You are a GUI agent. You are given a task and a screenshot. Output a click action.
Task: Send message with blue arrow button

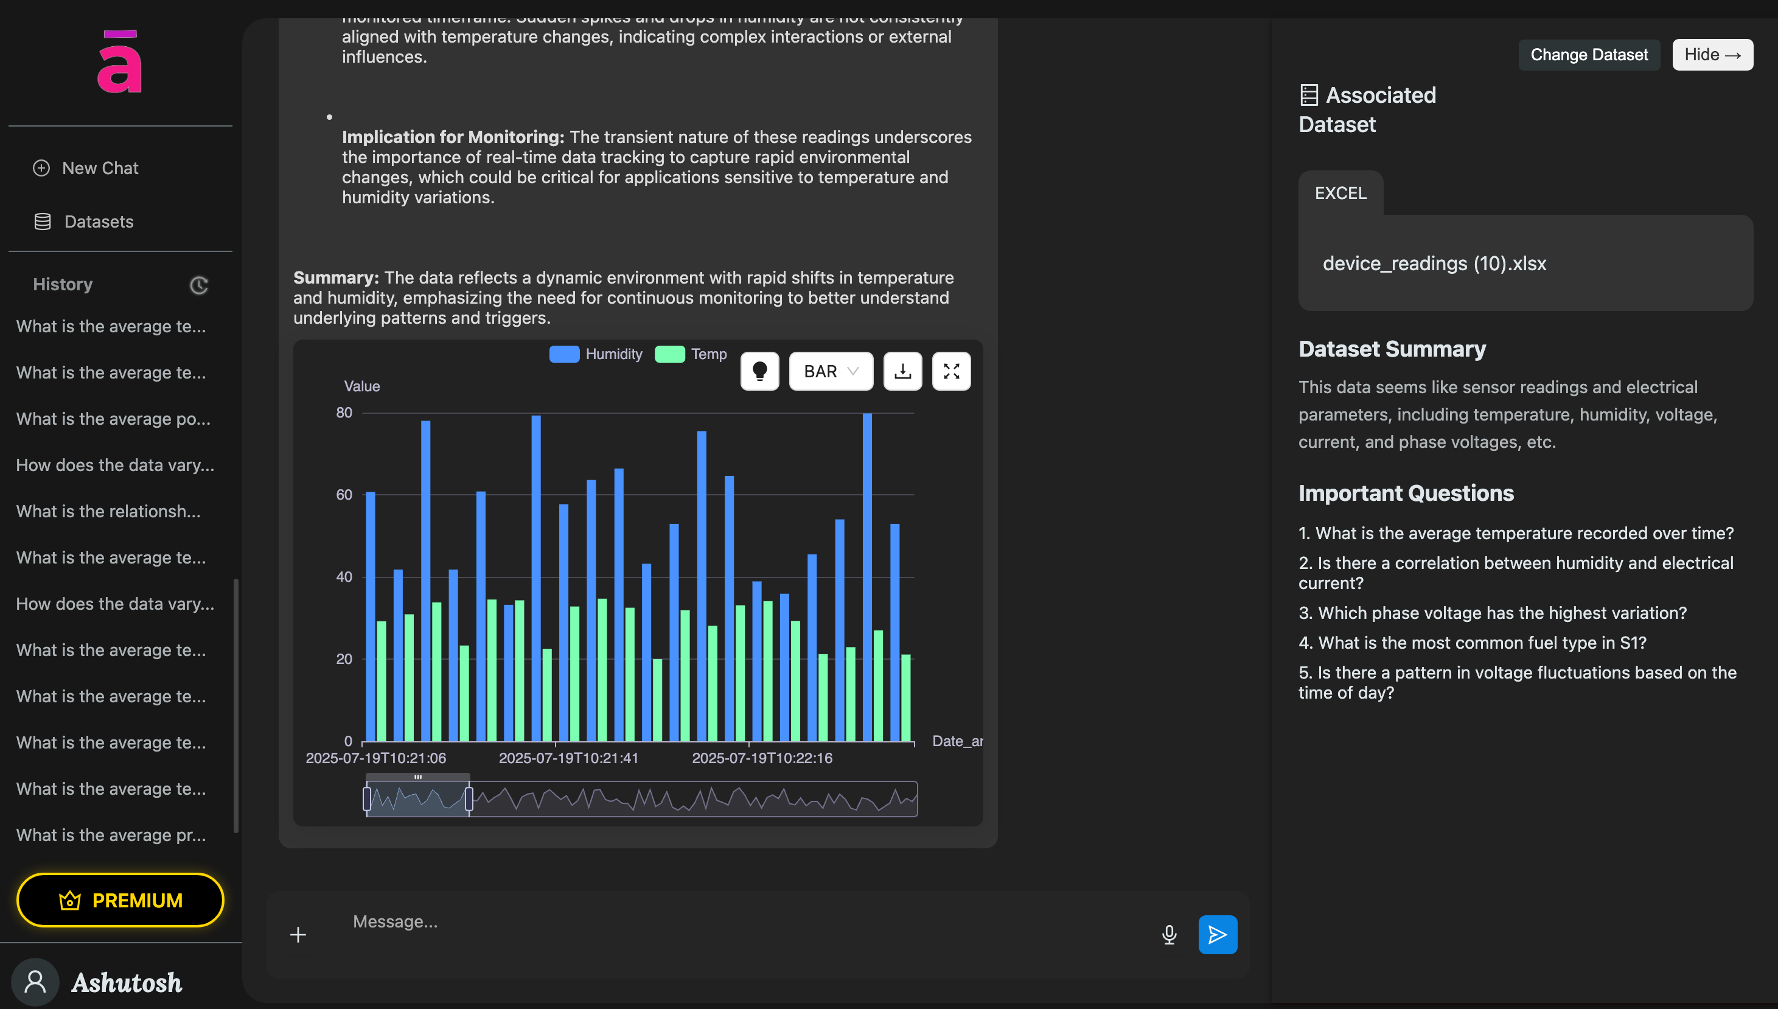coord(1218,935)
